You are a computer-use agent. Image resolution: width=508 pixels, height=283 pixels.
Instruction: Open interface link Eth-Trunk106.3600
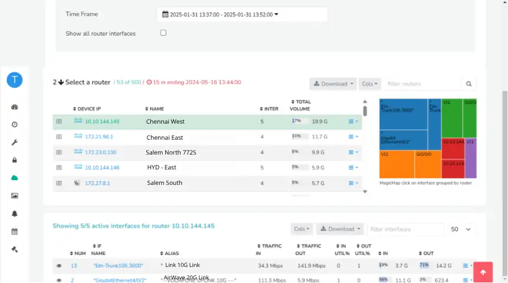pyautogui.click(x=118, y=266)
